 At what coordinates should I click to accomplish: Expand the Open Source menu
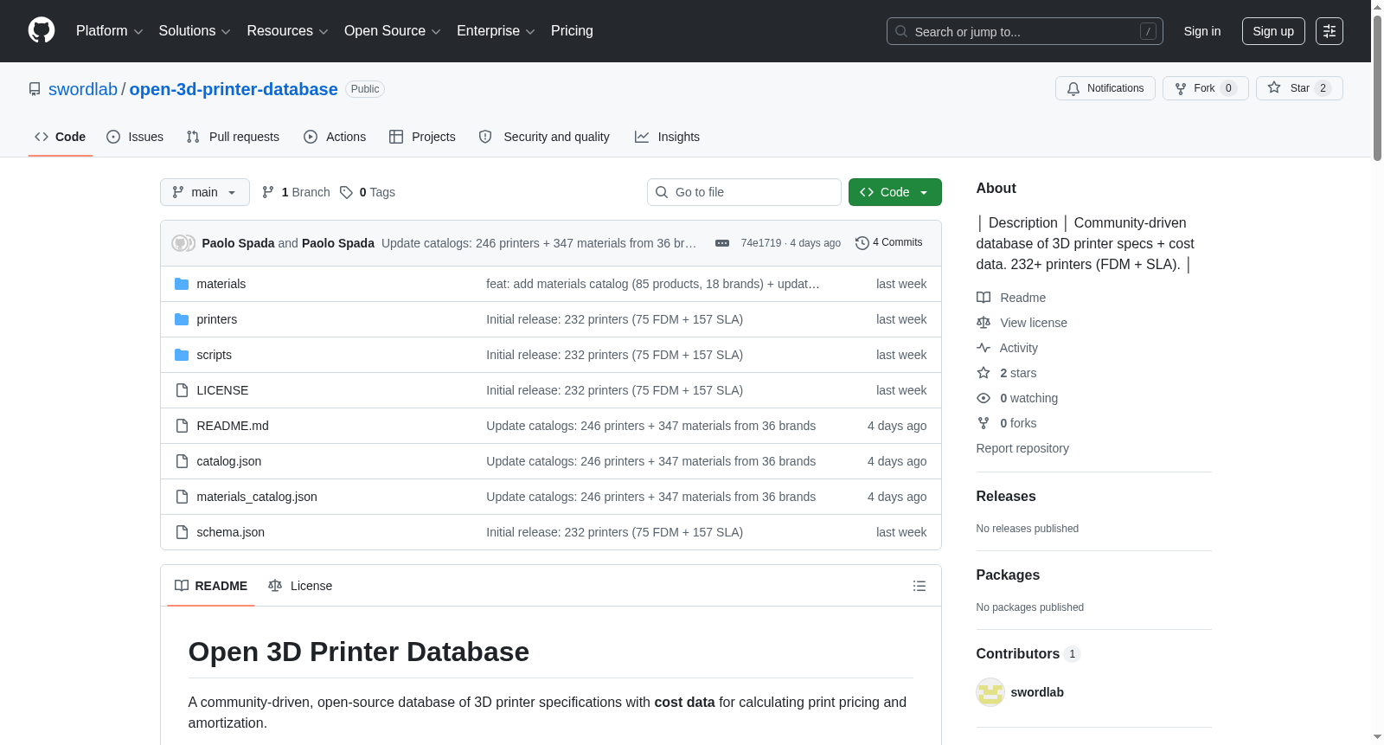pyautogui.click(x=393, y=31)
